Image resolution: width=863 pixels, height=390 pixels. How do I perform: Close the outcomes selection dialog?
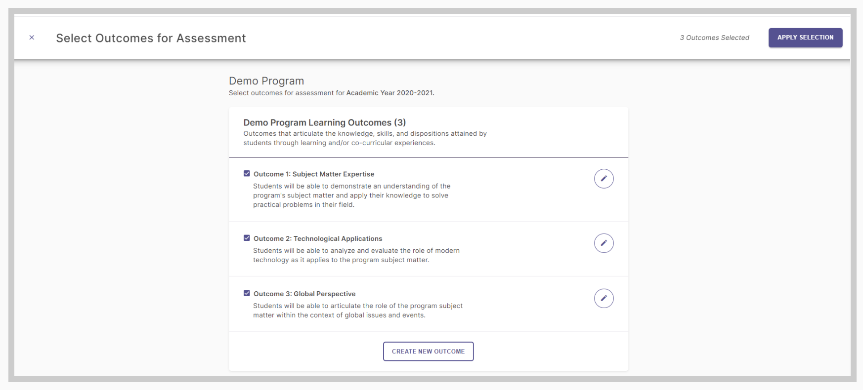31,37
